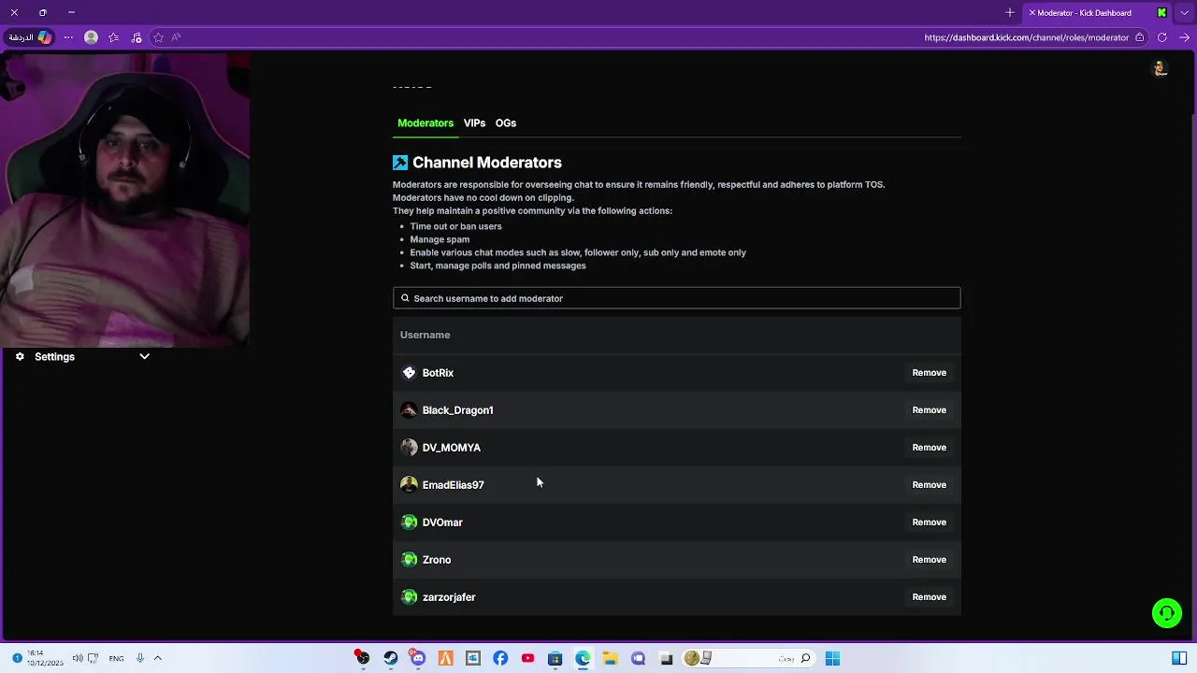
Task: Click the EmadElias97 username text
Action: tap(453, 485)
